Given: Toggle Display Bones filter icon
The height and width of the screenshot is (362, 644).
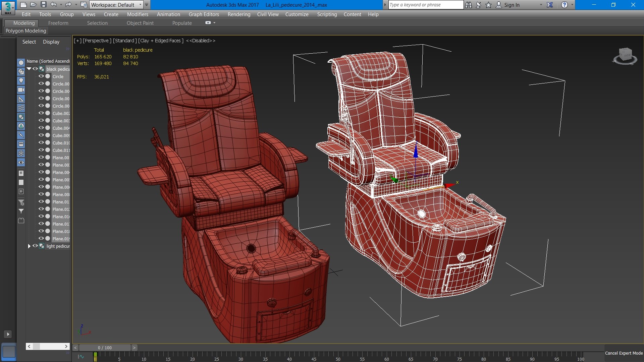Looking at the screenshot, I should click(21, 135).
